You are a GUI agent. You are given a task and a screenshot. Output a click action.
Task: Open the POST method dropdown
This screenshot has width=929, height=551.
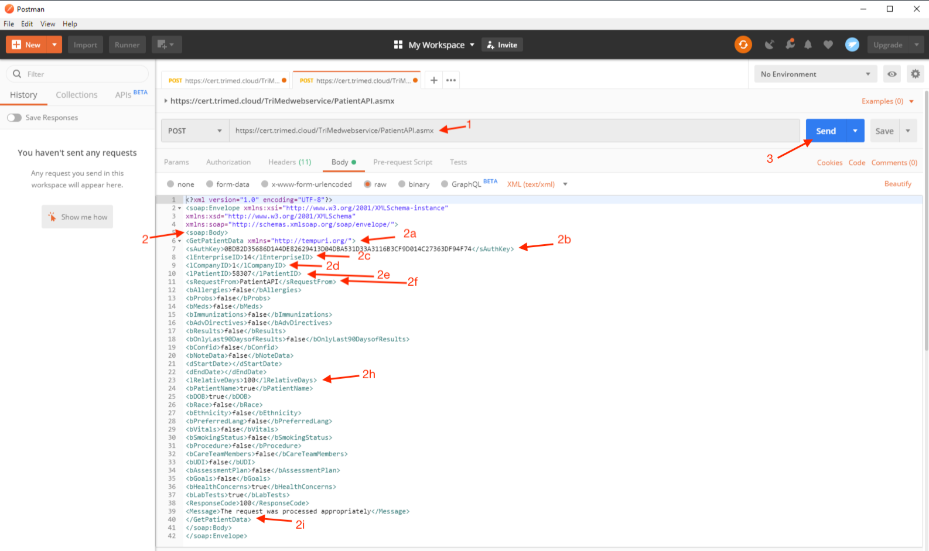click(x=195, y=131)
